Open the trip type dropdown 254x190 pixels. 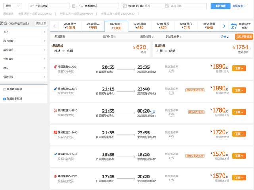[13, 6]
